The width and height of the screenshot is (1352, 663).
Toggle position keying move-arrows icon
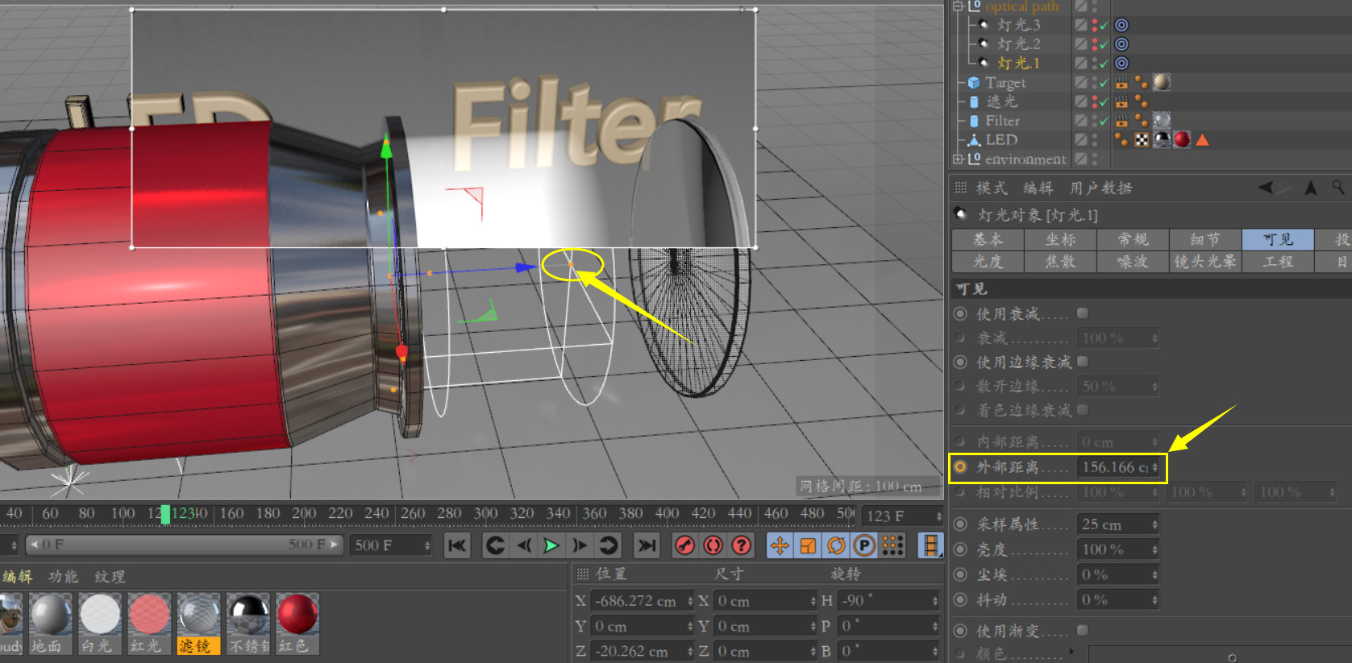pyautogui.click(x=780, y=545)
